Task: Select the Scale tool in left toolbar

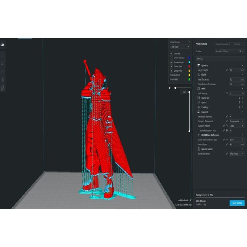Action: click(2, 63)
